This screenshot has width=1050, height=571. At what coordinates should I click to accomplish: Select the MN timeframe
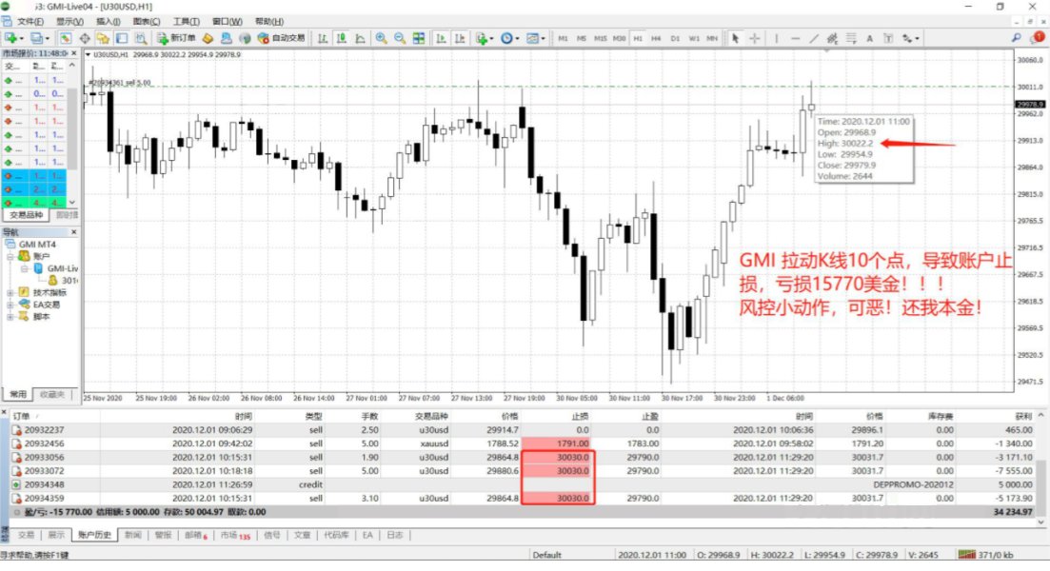click(x=712, y=38)
